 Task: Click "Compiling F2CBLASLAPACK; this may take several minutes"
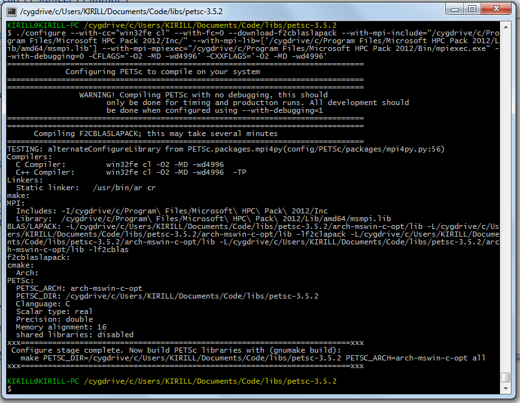155,133
